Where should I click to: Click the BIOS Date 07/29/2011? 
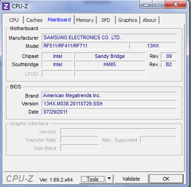109,112
